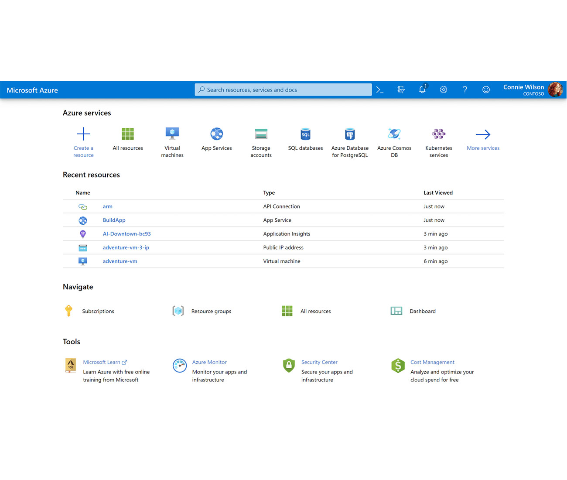Click Connie Wilson's profile avatar
The height and width of the screenshot is (480, 567).
[555, 89]
